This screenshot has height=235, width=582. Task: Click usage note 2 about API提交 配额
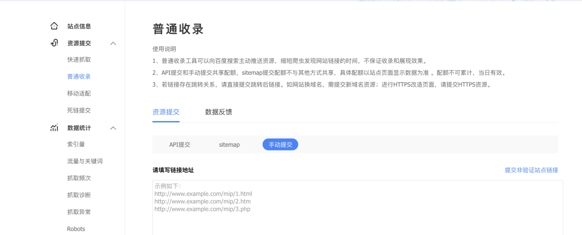[329, 73]
